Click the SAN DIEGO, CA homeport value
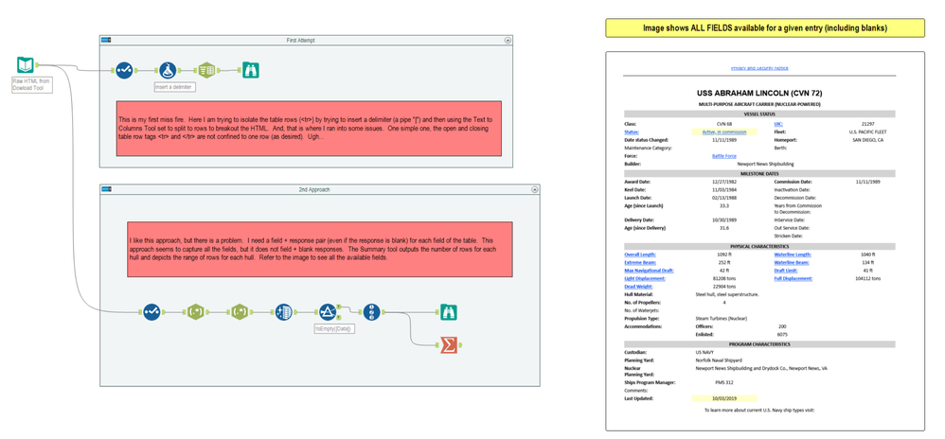 click(867, 140)
